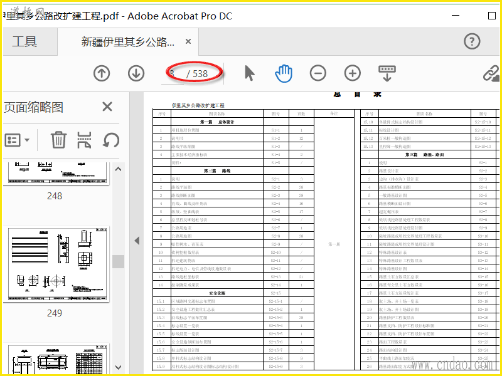This screenshot has width=502, height=376.
Task: Close the 页面缩略图 panel
Action: [x=107, y=107]
